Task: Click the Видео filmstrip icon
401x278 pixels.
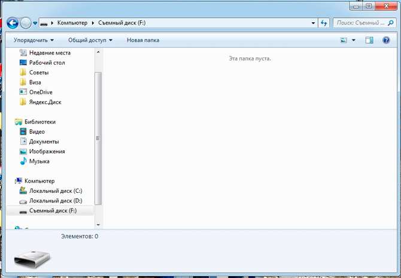Action: [23, 132]
